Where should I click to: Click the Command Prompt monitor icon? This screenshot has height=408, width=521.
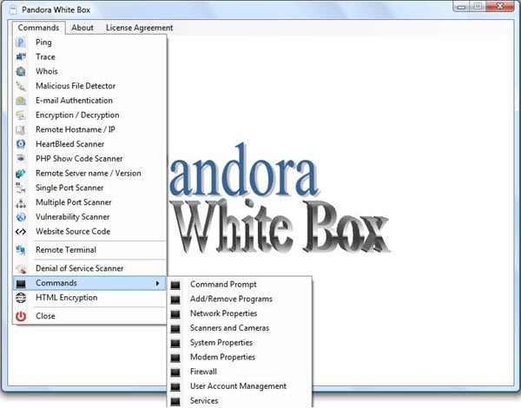tap(175, 285)
